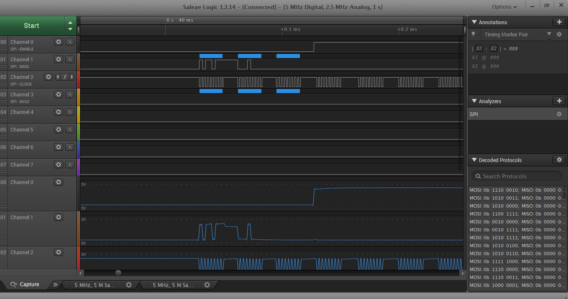Viewport: 568px width, 299px height.
Task: Click the rising edge trigger on Channel 2
Action: pyautogui.click(x=65, y=77)
